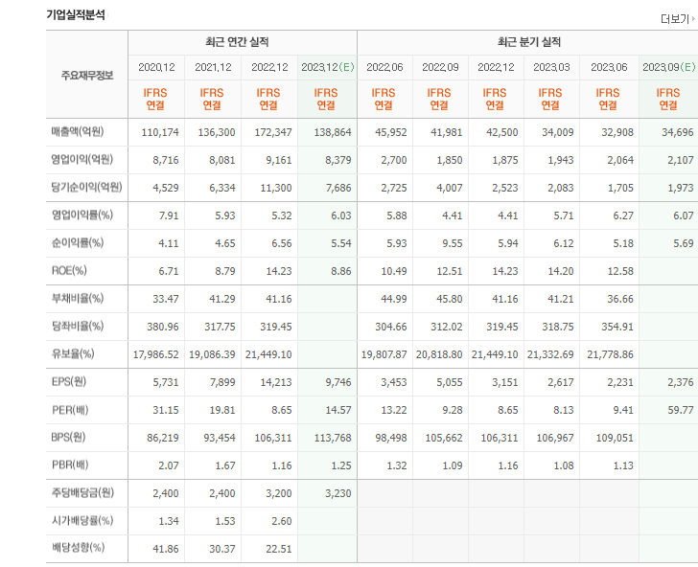Select the 배당성향(%) row label
Viewport: 698px width, 567px height.
tap(78, 548)
